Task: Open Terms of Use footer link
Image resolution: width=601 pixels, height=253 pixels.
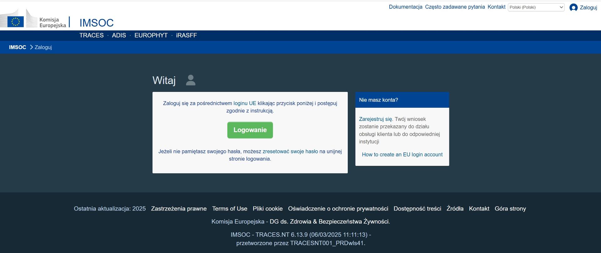Action: tap(230, 209)
